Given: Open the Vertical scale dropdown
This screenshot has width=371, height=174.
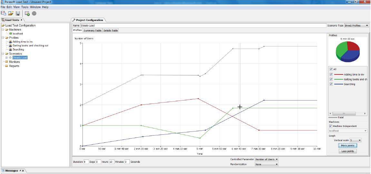Looking at the screenshot, I should tap(356, 140).
